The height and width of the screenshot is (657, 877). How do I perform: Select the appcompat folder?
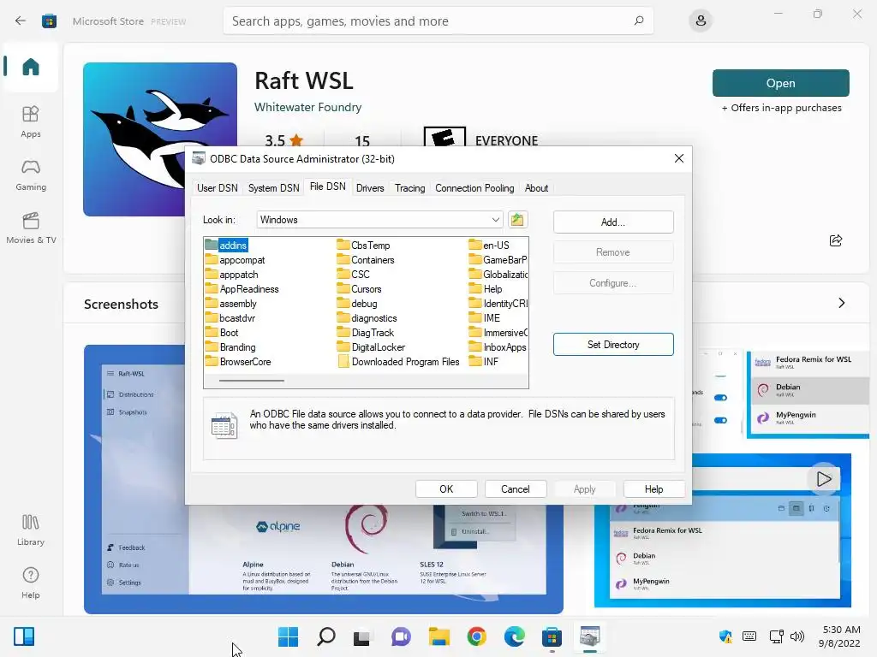coord(235,260)
